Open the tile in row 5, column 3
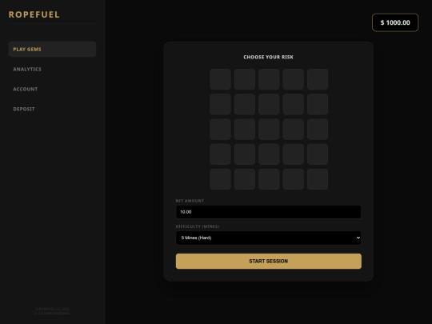Screen dimensions: 432x324 tap(269, 179)
